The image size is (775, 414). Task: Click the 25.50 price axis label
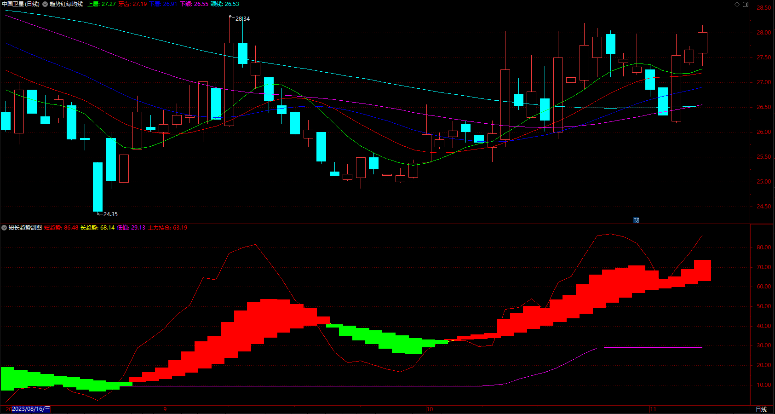tap(764, 157)
